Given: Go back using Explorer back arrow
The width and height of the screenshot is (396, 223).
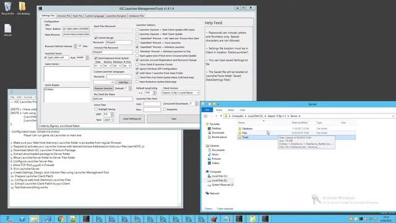Looking at the screenshot, I should 205,116.
